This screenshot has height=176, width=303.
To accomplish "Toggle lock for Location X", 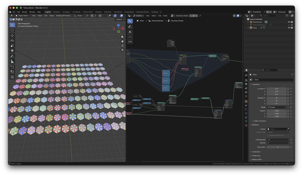I will (288, 88).
